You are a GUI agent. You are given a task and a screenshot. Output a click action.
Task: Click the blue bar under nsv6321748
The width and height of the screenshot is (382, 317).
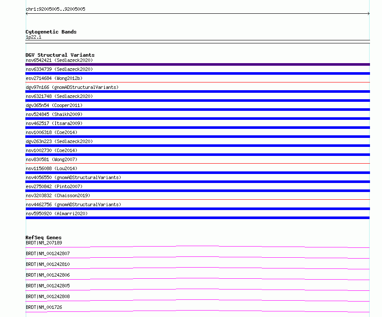[197, 101]
